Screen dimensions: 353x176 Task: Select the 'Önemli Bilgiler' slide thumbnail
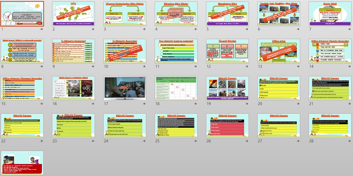pos(227,51)
